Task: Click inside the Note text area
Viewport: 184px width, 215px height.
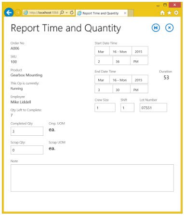Action: coord(92,178)
